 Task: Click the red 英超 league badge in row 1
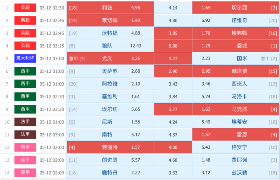tap(25, 8)
